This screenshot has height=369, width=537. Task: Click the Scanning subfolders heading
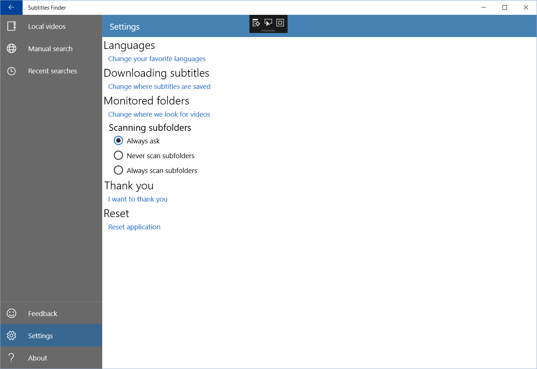150,127
